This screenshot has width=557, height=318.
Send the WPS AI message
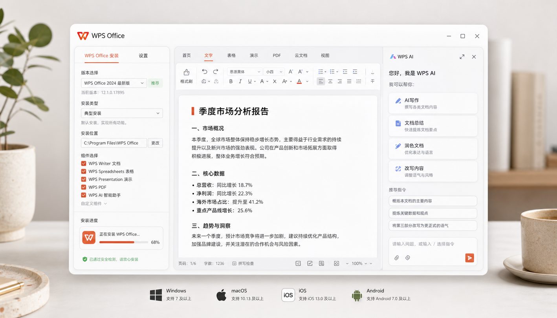[469, 258]
